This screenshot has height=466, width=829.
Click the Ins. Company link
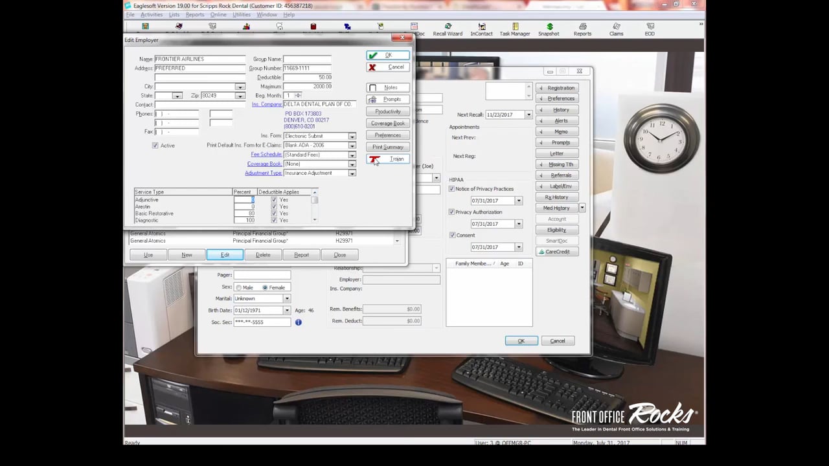pos(267,104)
